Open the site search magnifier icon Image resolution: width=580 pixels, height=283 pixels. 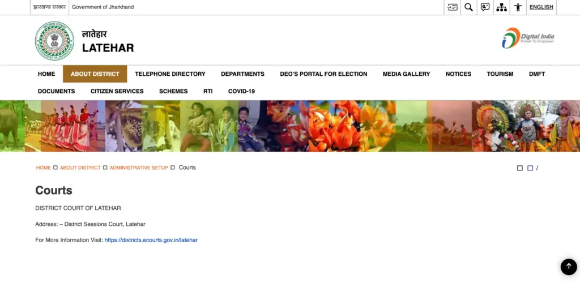point(468,7)
